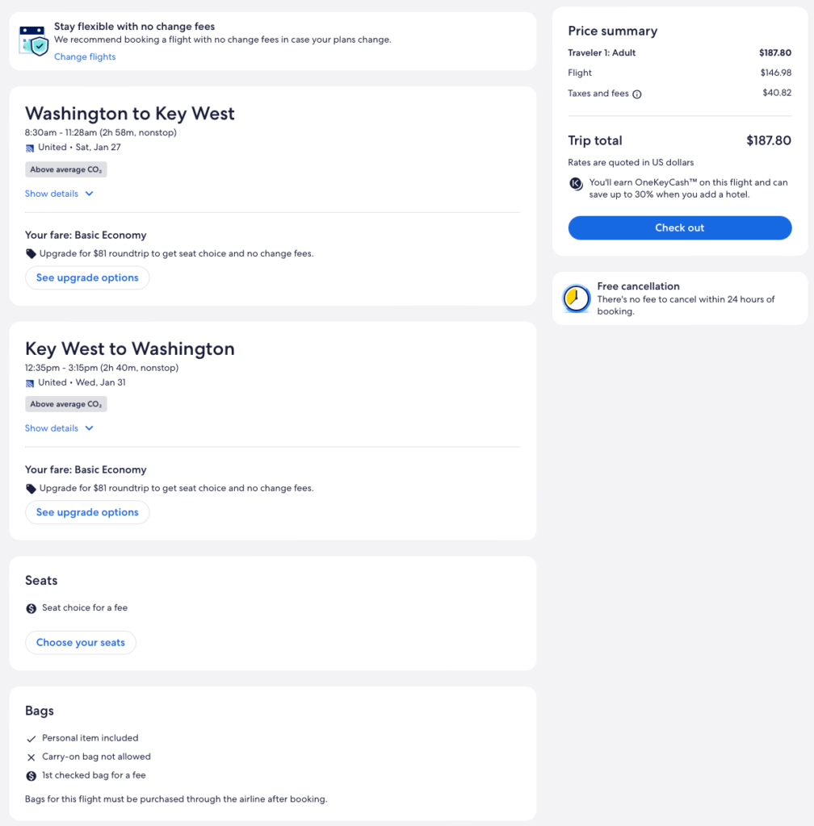Click the no change fees calendar shield icon

pyautogui.click(x=34, y=40)
